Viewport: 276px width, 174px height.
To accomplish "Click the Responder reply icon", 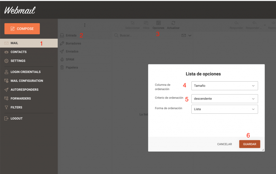I will pyautogui.click(x=236, y=23).
